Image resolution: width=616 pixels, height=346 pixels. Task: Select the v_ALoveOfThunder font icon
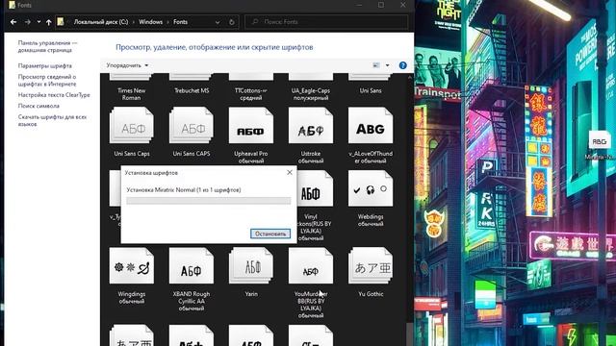point(371,126)
